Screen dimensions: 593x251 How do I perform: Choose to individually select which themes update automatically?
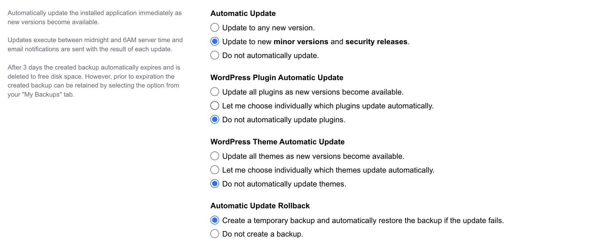(x=214, y=170)
